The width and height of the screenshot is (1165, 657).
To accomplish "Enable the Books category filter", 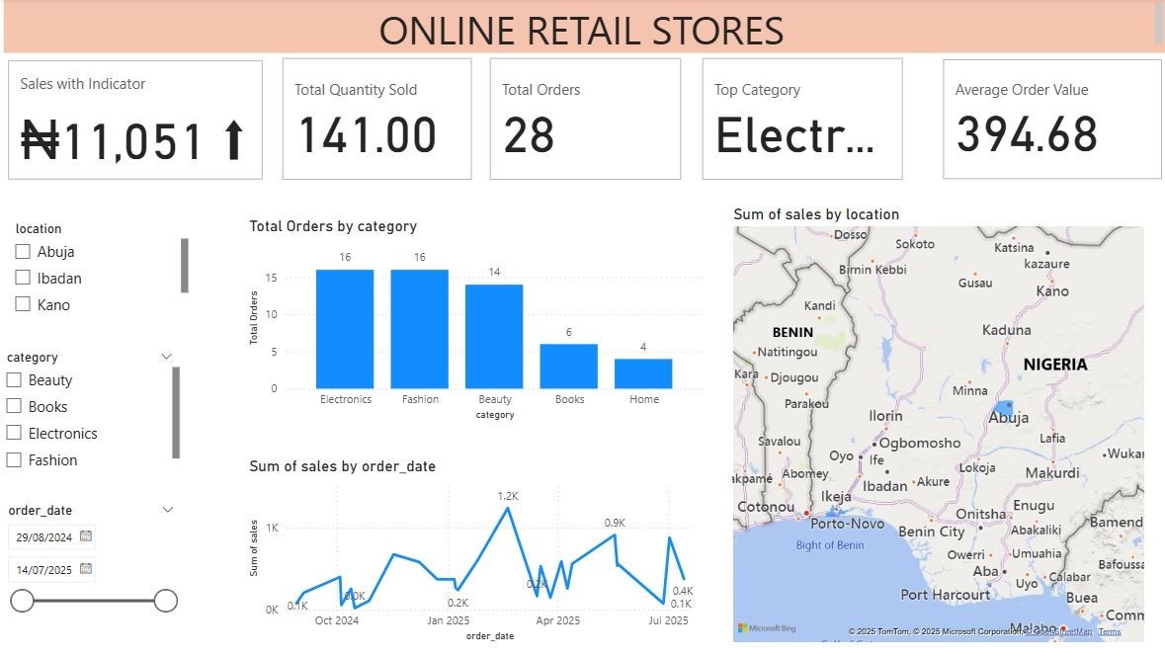I will pos(14,406).
